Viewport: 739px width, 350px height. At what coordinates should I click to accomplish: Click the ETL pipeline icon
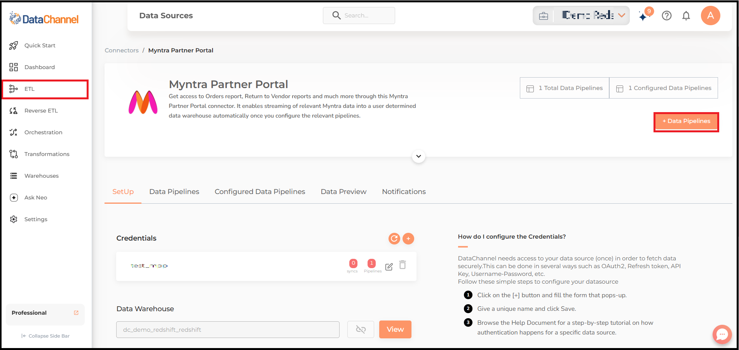(x=14, y=89)
